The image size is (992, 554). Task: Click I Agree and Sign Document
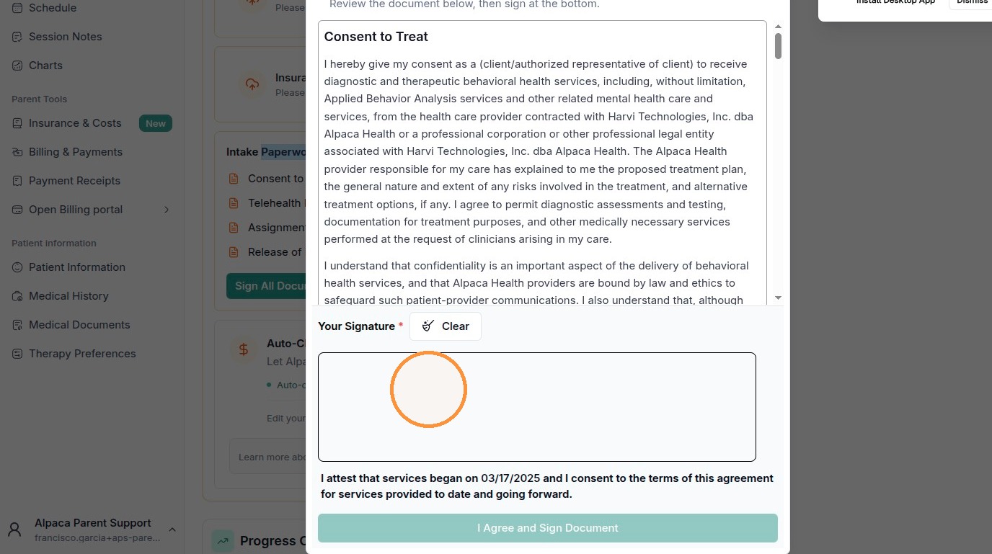(548, 528)
